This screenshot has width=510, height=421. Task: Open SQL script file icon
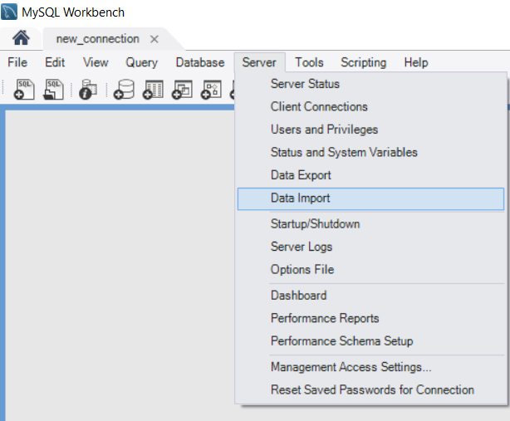pyautogui.click(x=53, y=89)
